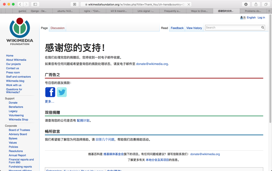Click the Safari address bar URL

pyautogui.click(x=136, y=4)
